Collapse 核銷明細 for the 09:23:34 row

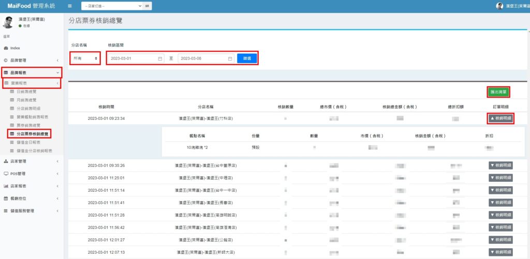pyautogui.click(x=500, y=118)
